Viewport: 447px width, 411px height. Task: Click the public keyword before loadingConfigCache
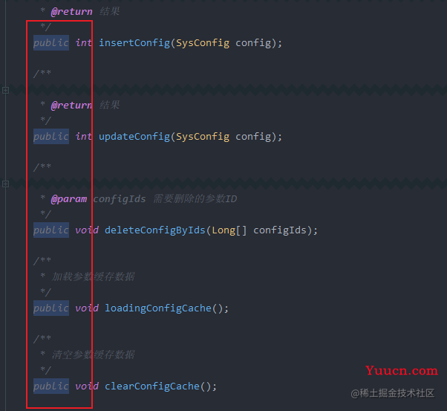[x=51, y=308]
